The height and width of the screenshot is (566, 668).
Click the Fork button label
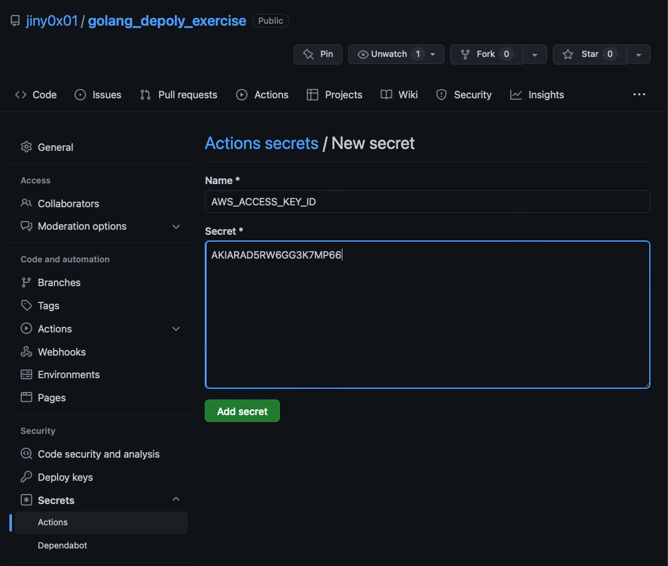click(x=486, y=54)
